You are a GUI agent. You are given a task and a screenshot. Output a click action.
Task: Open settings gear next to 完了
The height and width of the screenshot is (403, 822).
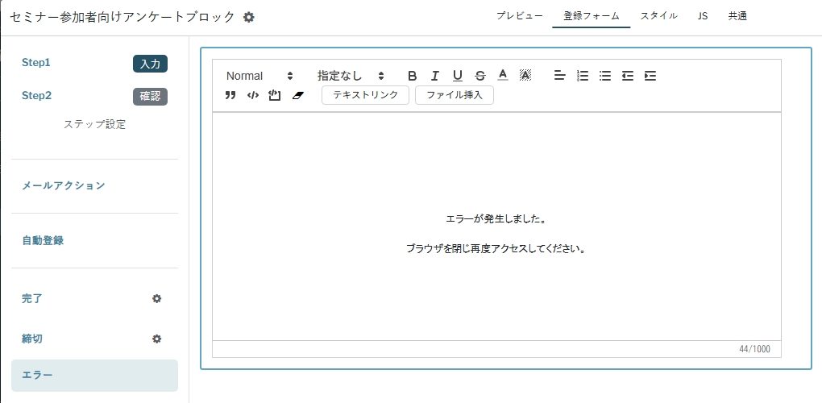coord(157,298)
